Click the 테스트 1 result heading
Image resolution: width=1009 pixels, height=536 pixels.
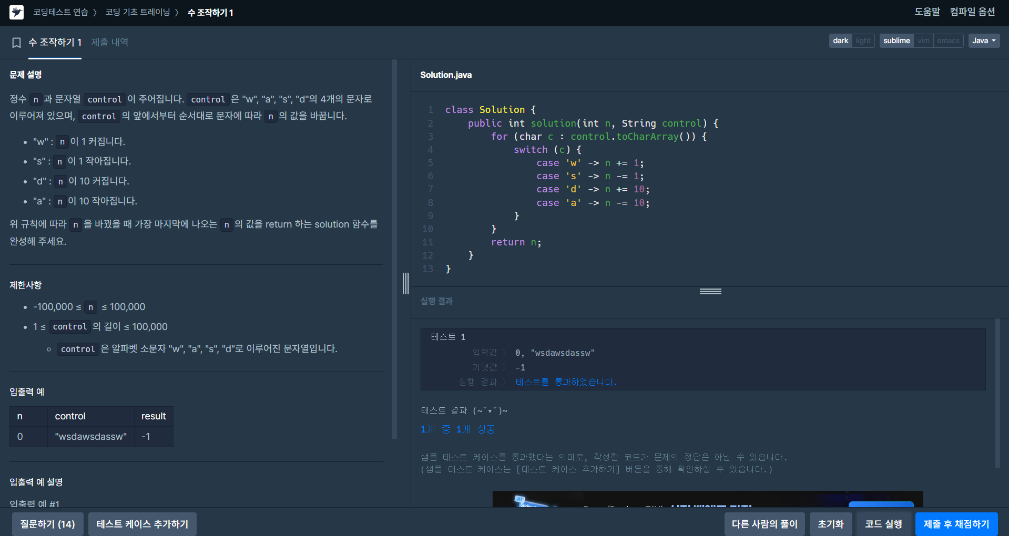448,337
